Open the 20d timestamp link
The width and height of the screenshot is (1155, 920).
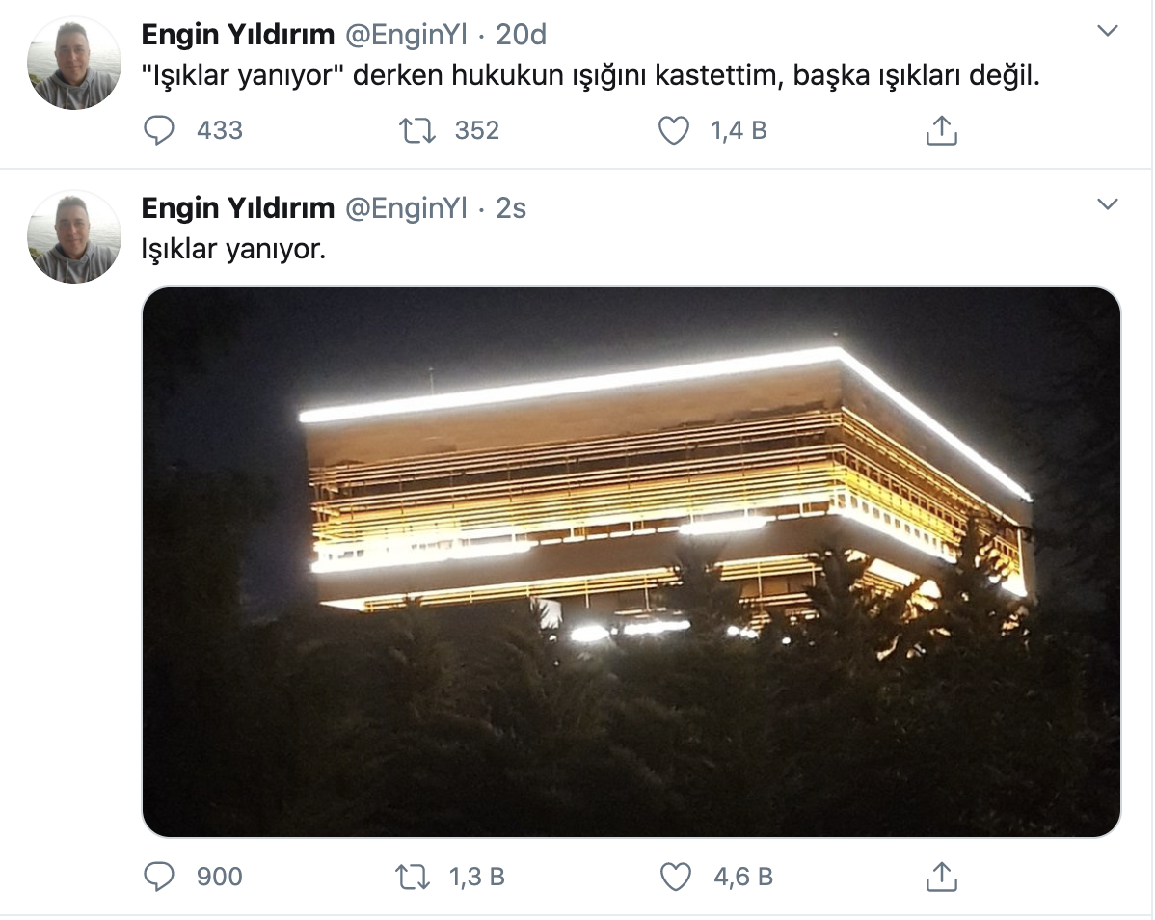[521, 35]
